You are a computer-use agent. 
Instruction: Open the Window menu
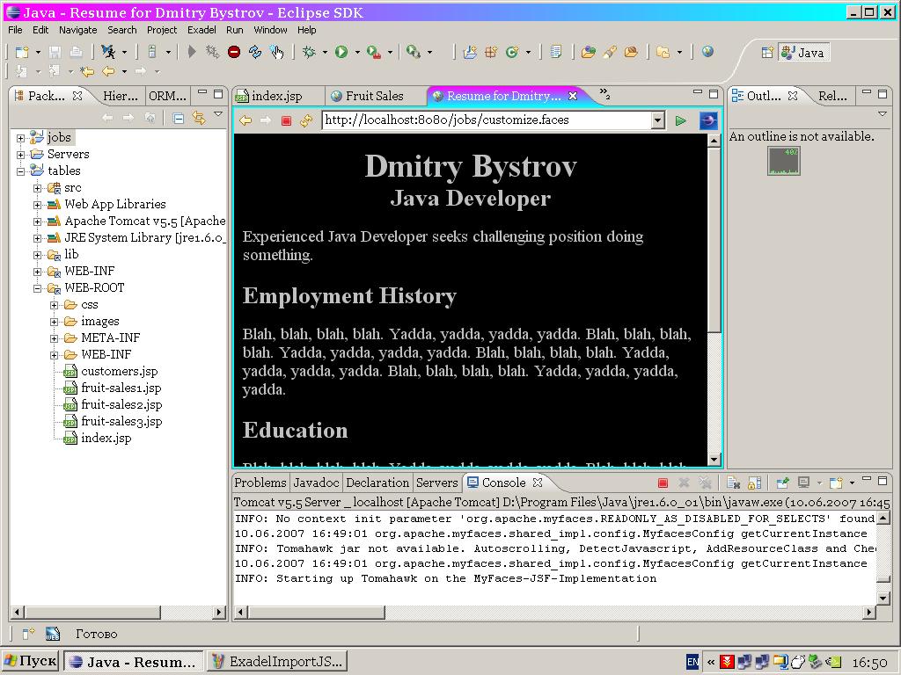pyautogui.click(x=270, y=30)
